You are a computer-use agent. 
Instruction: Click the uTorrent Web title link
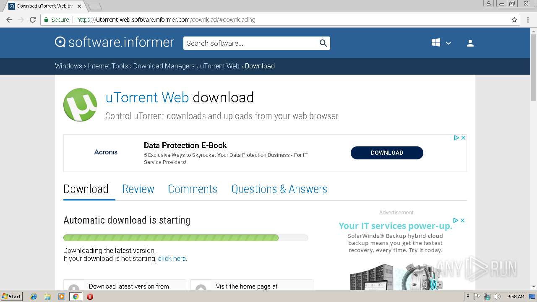click(147, 97)
